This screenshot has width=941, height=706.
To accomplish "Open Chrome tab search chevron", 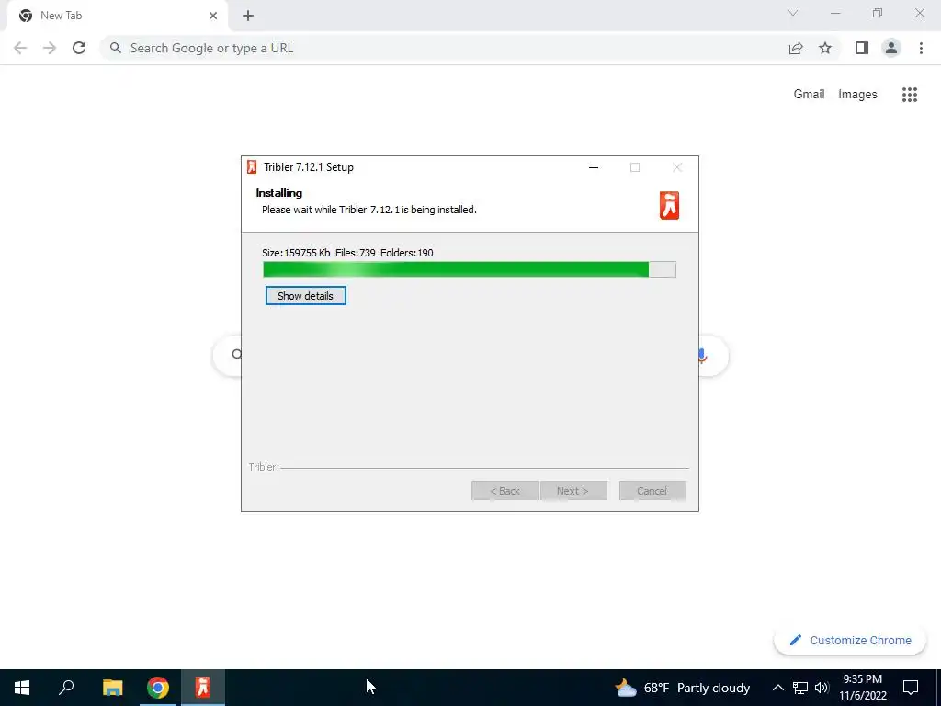I will (793, 13).
